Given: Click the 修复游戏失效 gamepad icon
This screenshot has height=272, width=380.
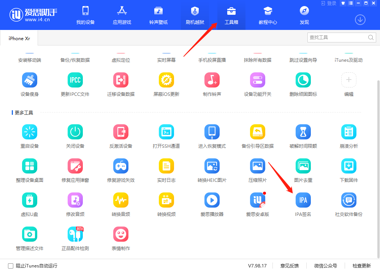Looking at the screenshot, I should pos(121,166).
